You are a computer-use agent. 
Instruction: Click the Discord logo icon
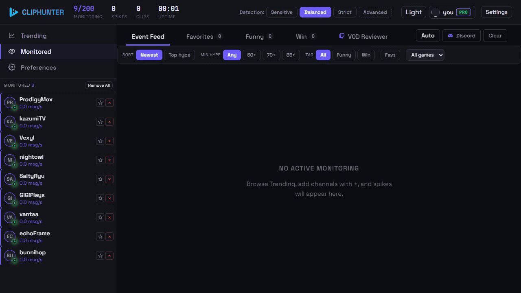[x=450, y=36]
